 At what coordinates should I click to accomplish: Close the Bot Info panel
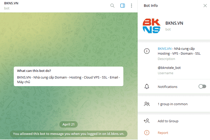pos(205,6)
